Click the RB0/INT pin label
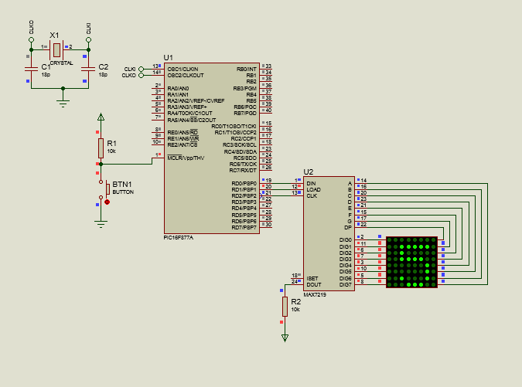Viewport: 522px width, 387px height. coord(247,70)
